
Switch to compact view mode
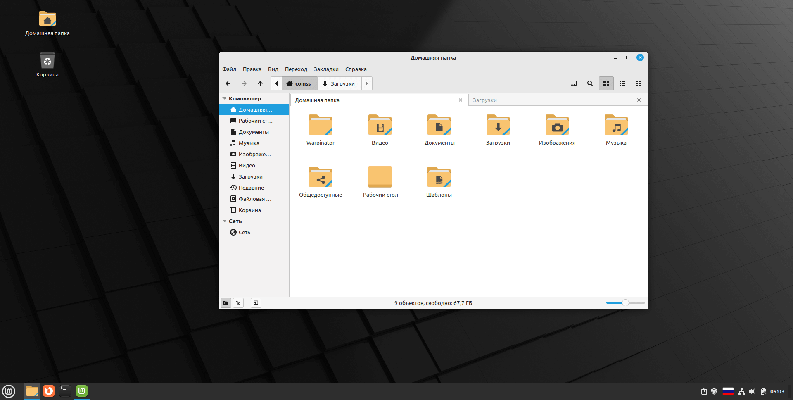click(638, 83)
